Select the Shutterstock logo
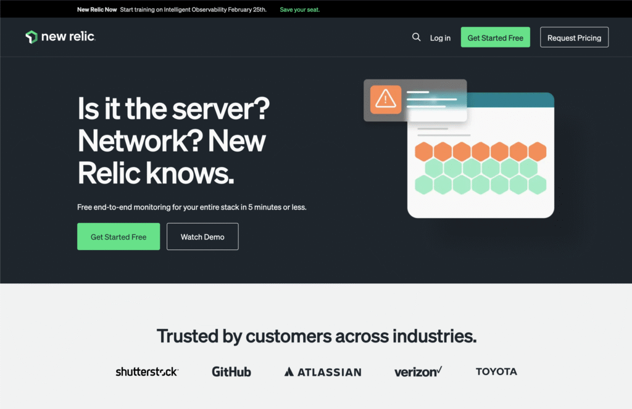This screenshot has height=409, width=632. tap(146, 371)
